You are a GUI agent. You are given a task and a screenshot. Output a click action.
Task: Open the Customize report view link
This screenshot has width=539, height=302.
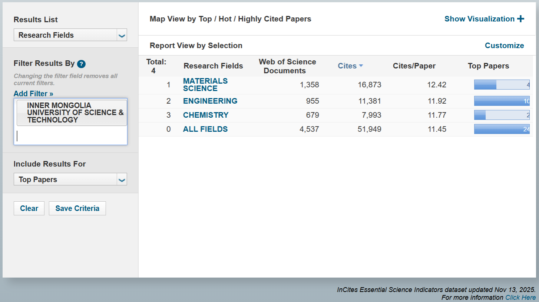coord(504,46)
